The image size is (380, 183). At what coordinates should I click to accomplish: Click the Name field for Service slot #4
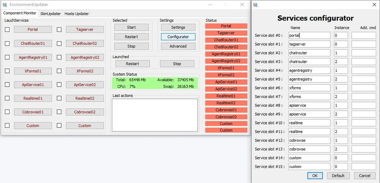310,70
